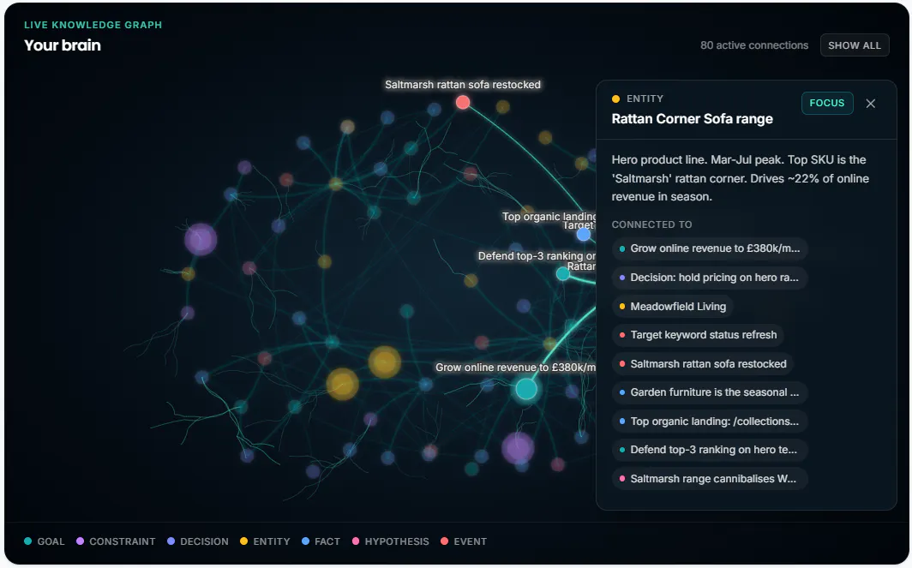The height and width of the screenshot is (568, 912).
Task: Filter by ENTITY in the legend
Action: [x=265, y=541]
